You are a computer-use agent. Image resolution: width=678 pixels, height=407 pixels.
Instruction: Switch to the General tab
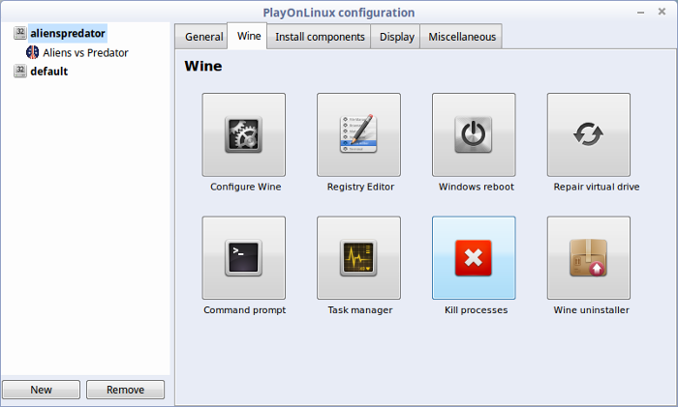(201, 37)
